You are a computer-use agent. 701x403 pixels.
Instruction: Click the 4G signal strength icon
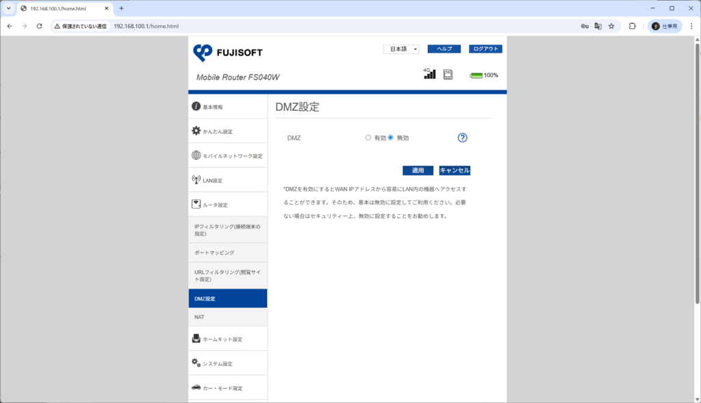pyautogui.click(x=429, y=74)
